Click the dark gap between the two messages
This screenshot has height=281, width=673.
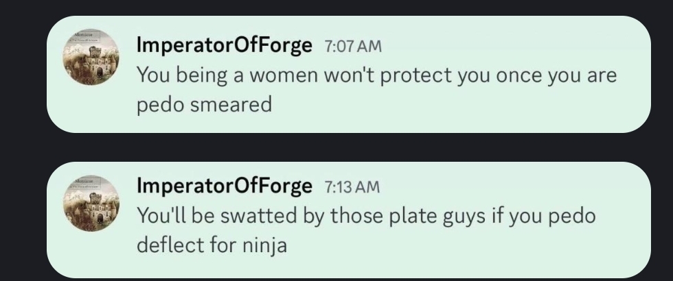click(343, 147)
